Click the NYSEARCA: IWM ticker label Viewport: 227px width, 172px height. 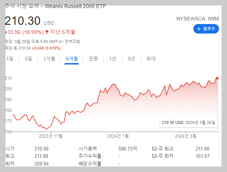[x=197, y=19]
